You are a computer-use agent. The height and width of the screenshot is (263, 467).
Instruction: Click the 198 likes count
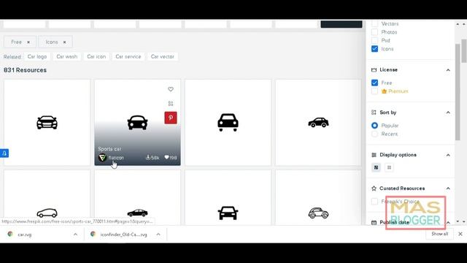(x=171, y=158)
